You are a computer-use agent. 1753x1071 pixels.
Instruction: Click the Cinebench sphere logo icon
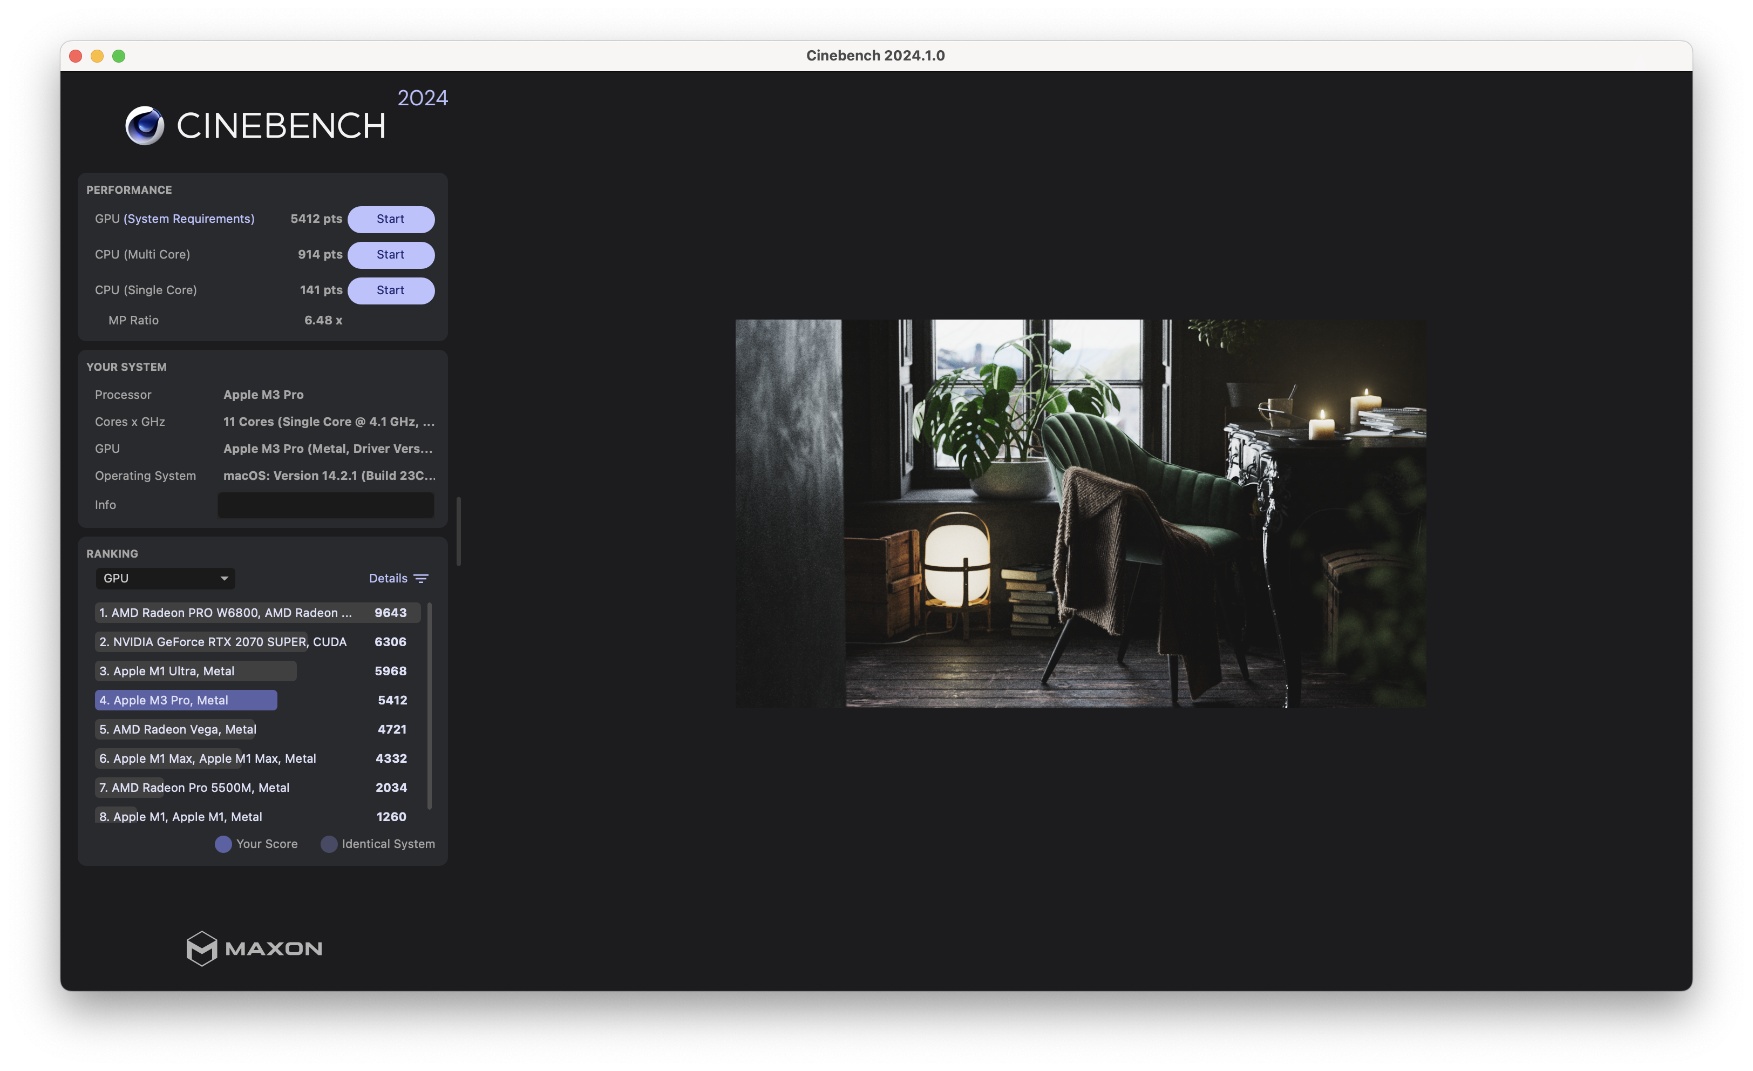click(x=145, y=126)
